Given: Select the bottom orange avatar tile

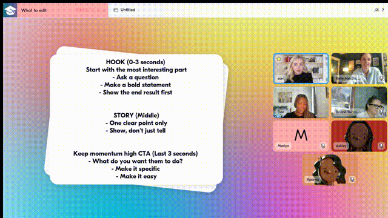Looking at the screenshot, I should pyautogui.click(x=330, y=170).
